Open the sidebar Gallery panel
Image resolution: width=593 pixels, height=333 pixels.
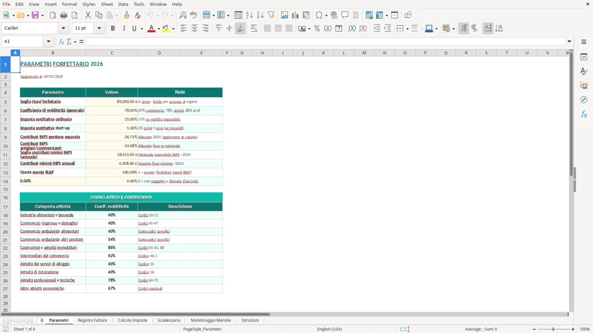584,85
